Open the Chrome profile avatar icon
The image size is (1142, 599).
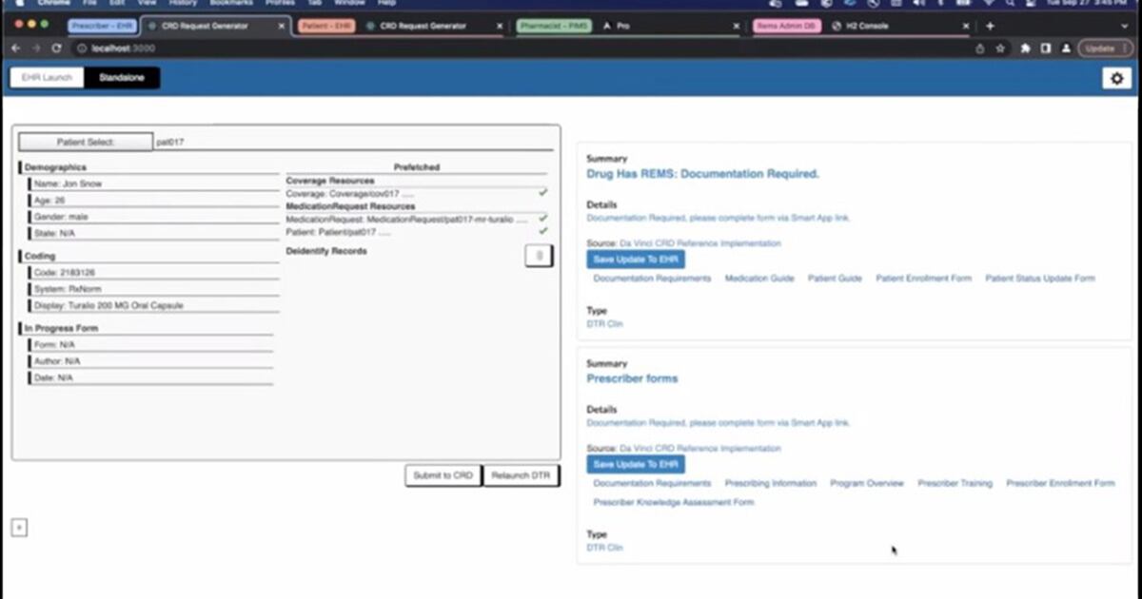[1066, 48]
